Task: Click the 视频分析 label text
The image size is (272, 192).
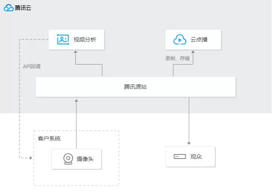Action: tap(84, 40)
